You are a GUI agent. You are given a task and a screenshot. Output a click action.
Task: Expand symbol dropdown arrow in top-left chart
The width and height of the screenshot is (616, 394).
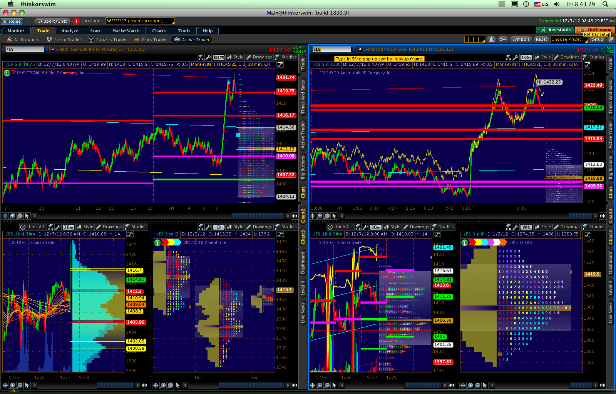[47, 49]
